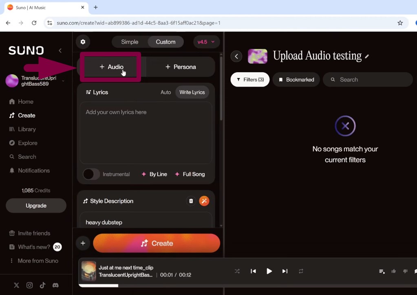The height and width of the screenshot is (295, 417).
Task: Click the player song cover art
Action: pyautogui.click(x=88, y=271)
